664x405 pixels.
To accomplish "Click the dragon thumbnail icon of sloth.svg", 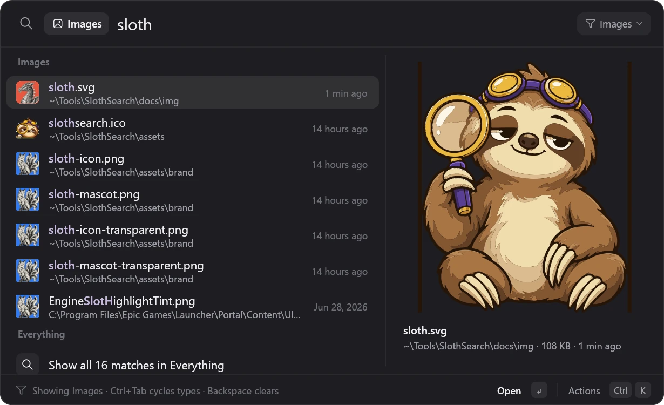I will click(x=28, y=92).
